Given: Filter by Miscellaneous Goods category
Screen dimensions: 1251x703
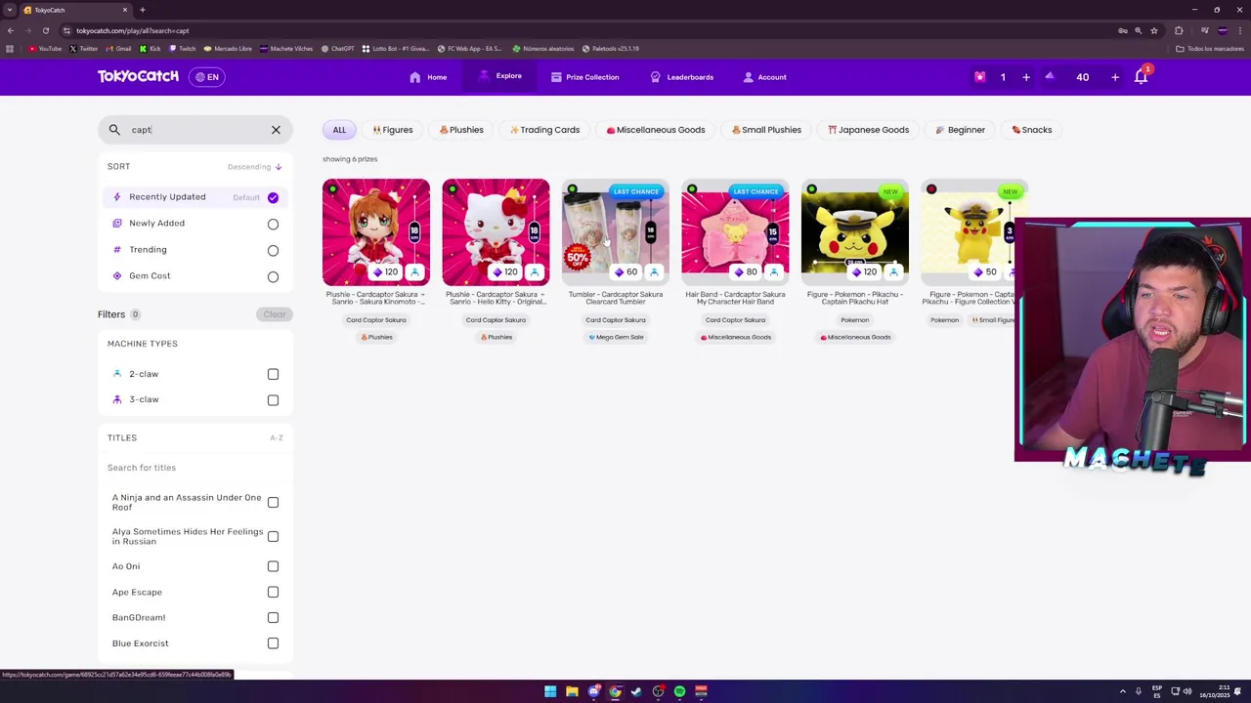Looking at the screenshot, I should [656, 130].
